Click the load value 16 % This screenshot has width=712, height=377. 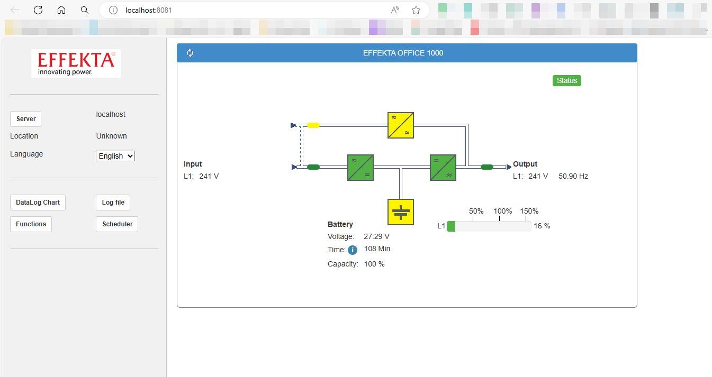[542, 226]
